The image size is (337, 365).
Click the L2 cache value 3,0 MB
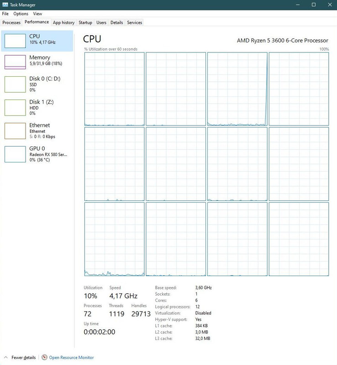(x=201, y=332)
